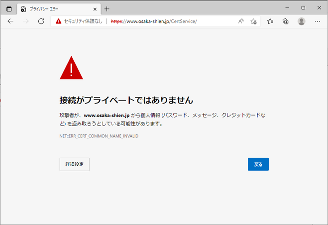Image resolution: width=328 pixels, height=225 pixels.
Task: Go back with the left arrow
Action: point(10,21)
